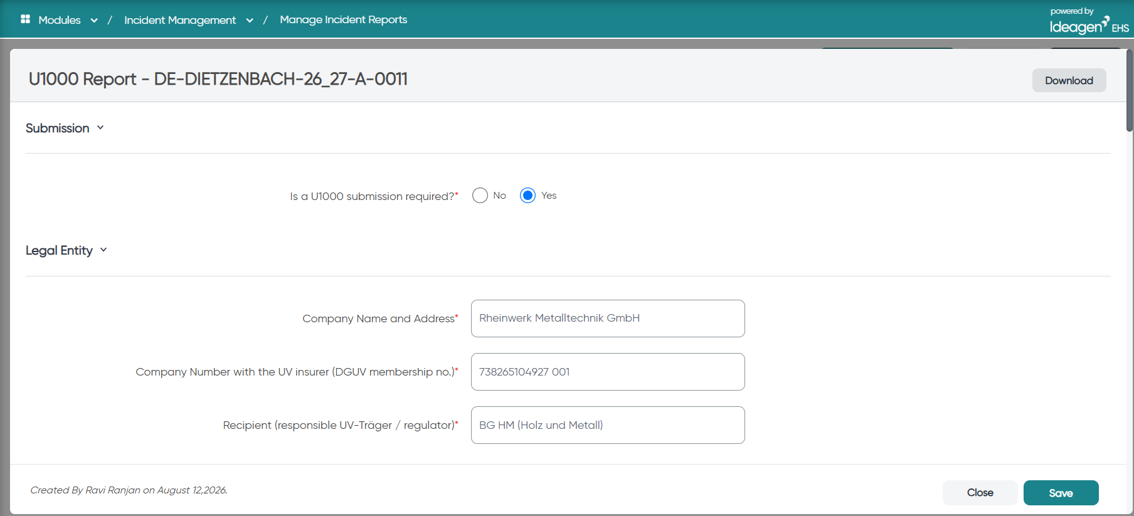Expand the Incident Management dropdown arrow

click(250, 20)
